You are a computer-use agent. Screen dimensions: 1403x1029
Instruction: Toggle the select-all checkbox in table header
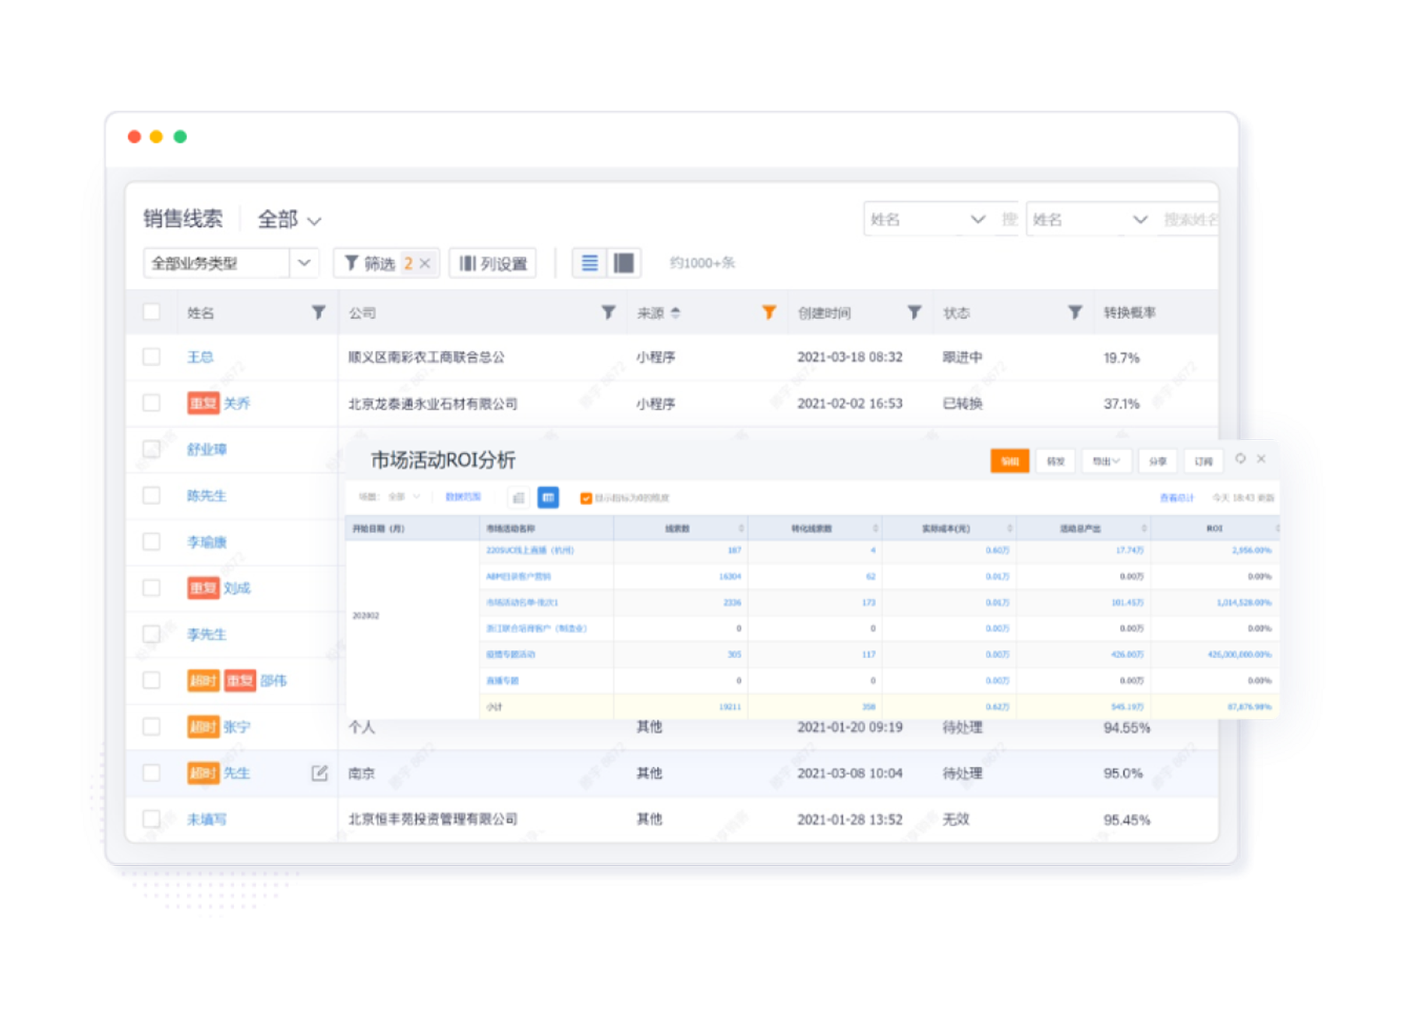coord(152,312)
